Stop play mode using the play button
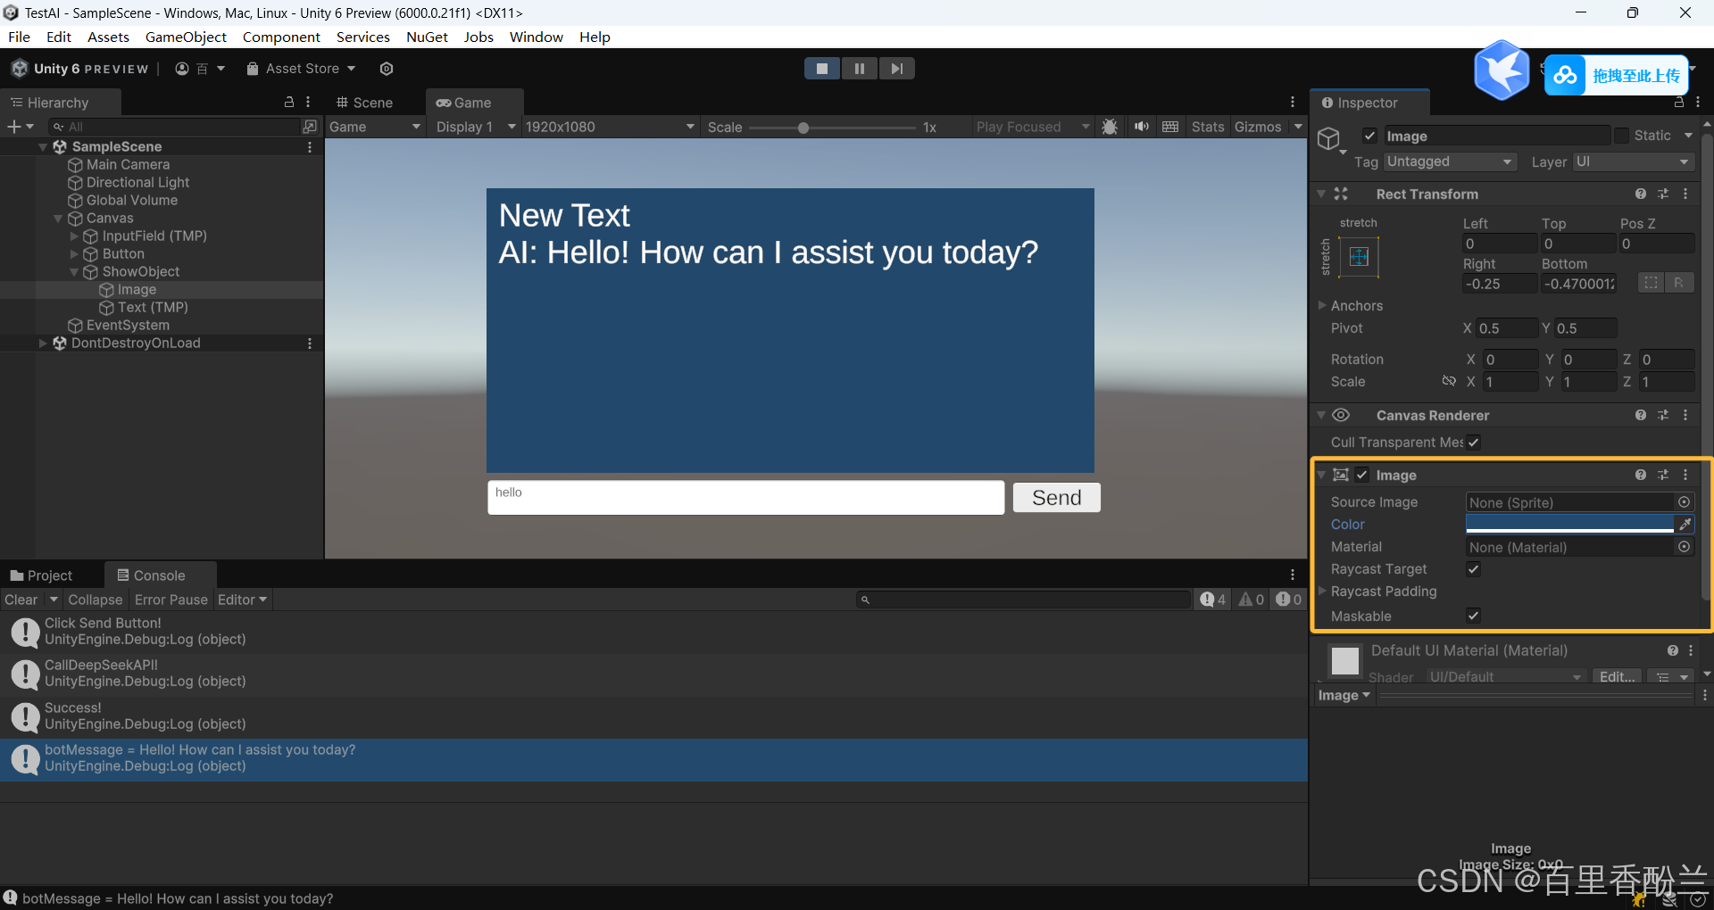1714x910 pixels. tap(821, 69)
